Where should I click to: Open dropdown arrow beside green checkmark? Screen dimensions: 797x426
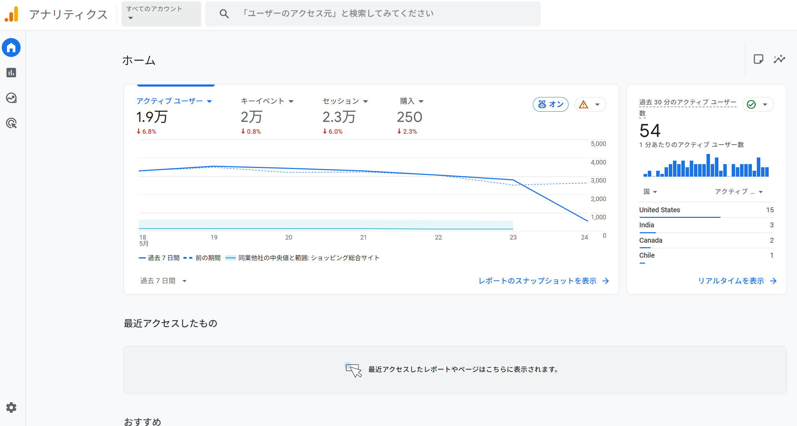click(765, 104)
